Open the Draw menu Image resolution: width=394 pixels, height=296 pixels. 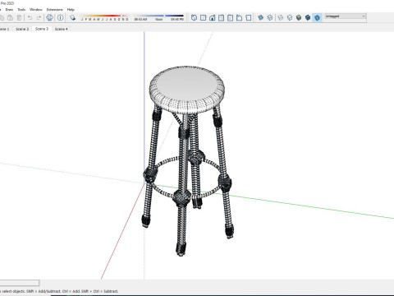tap(9, 10)
